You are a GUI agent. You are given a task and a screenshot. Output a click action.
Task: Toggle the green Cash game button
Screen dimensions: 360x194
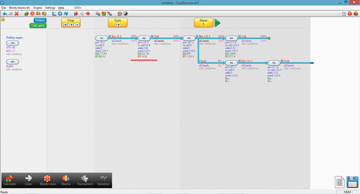click(x=38, y=26)
